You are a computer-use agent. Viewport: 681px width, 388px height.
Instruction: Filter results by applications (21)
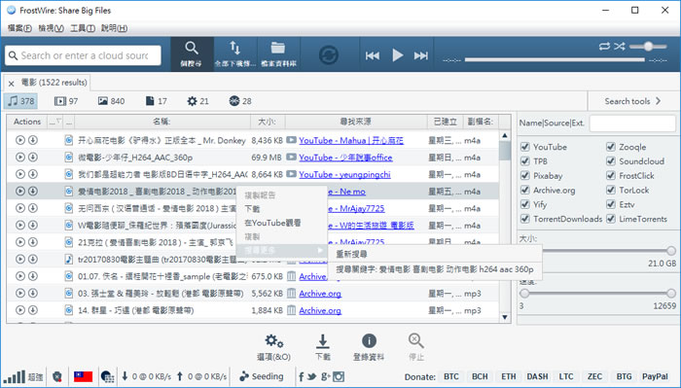[197, 101]
